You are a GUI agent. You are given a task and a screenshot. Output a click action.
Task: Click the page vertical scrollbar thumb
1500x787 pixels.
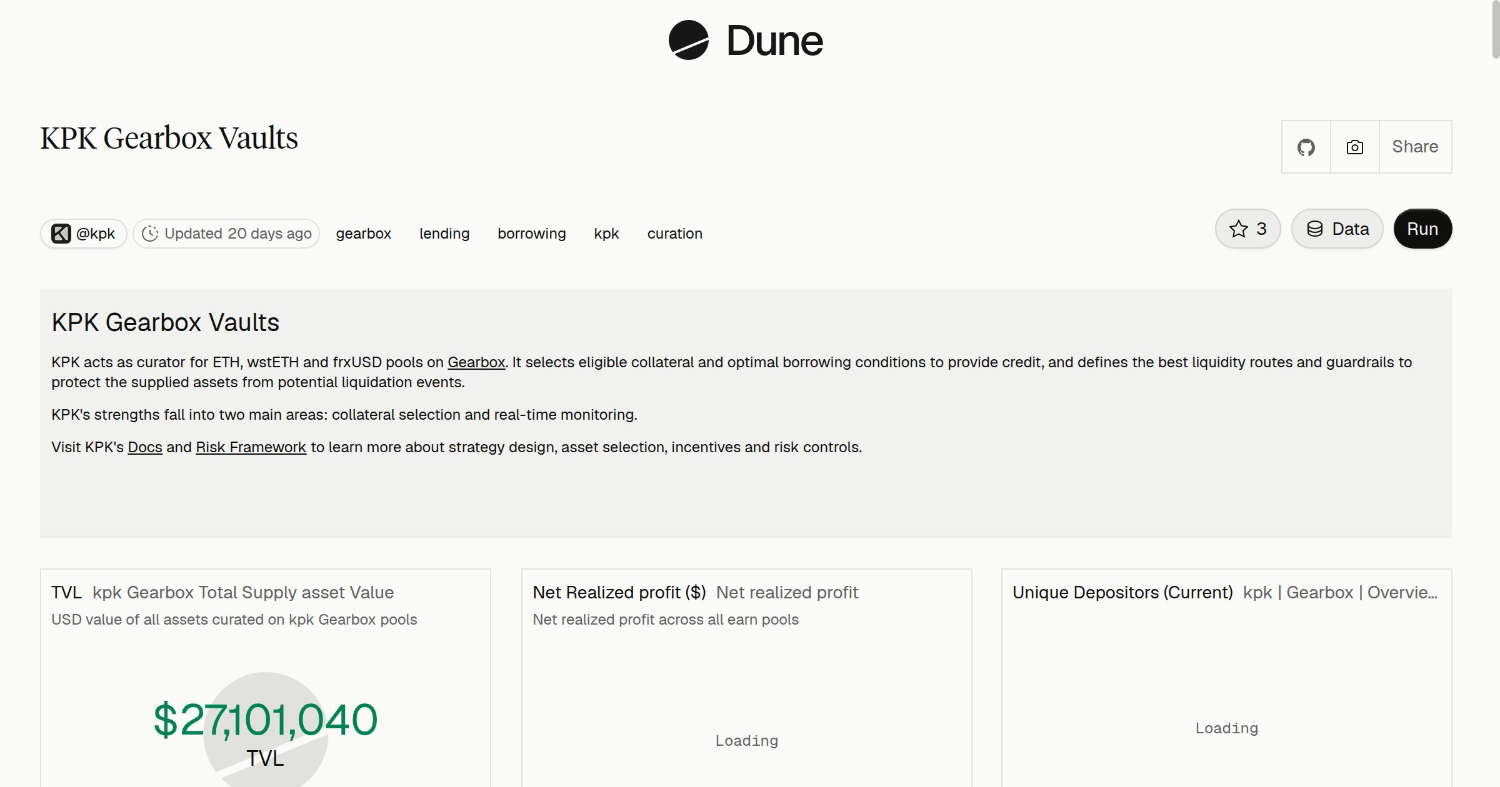point(1496,30)
